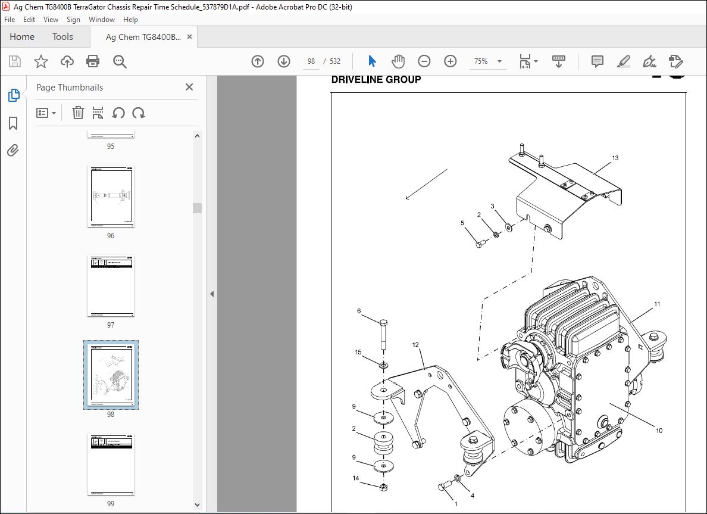The height and width of the screenshot is (514, 707).
Task: Zoom out with minus icon
Action: (x=424, y=61)
